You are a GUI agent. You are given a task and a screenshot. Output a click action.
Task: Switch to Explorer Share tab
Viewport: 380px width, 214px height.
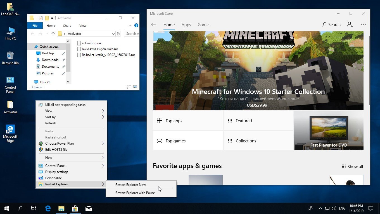pyautogui.click(x=67, y=26)
